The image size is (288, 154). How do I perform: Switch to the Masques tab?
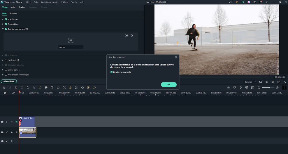tap(14, 13)
